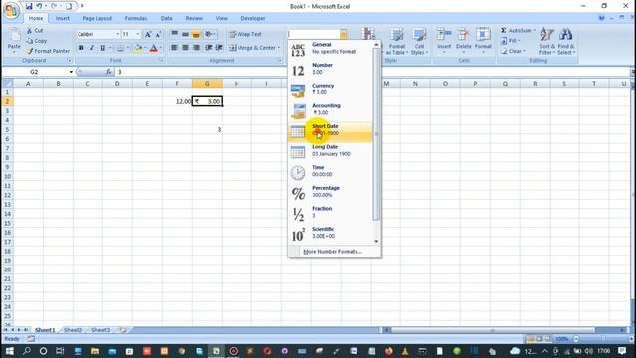The height and width of the screenshot is (358, 636).
Task: Select the Percentage format option
Action: [330, 192]
